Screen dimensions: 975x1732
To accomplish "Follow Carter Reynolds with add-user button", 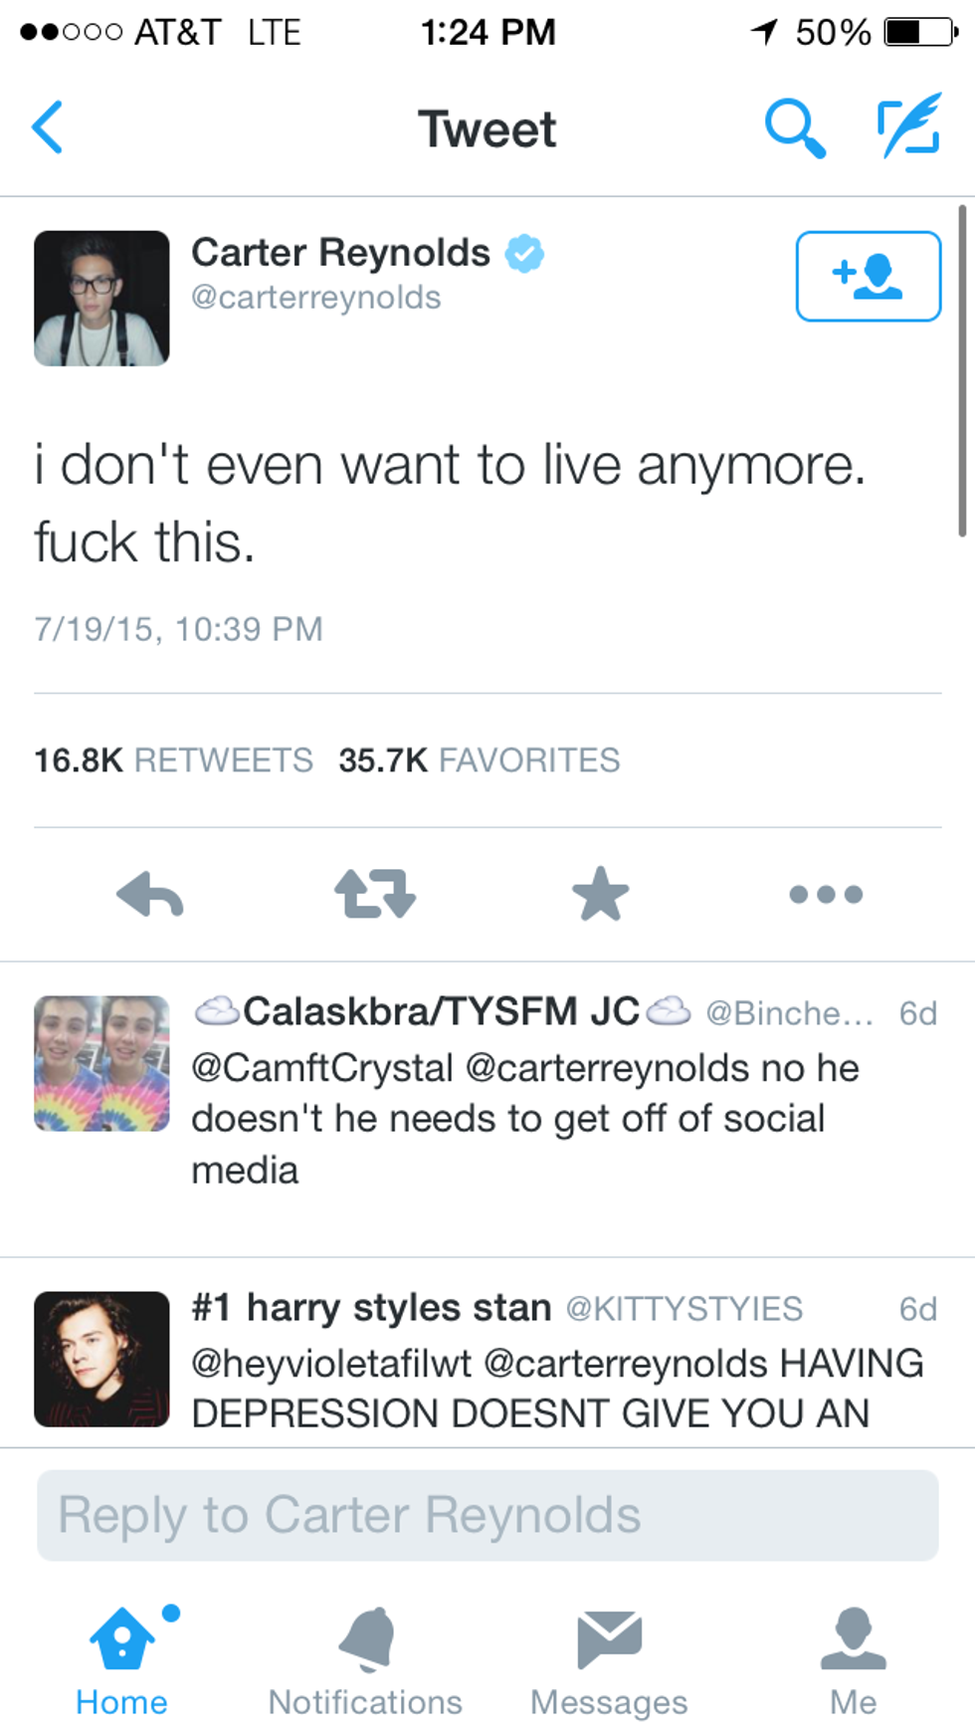I will pyautogui.click(x=868, y=276).
